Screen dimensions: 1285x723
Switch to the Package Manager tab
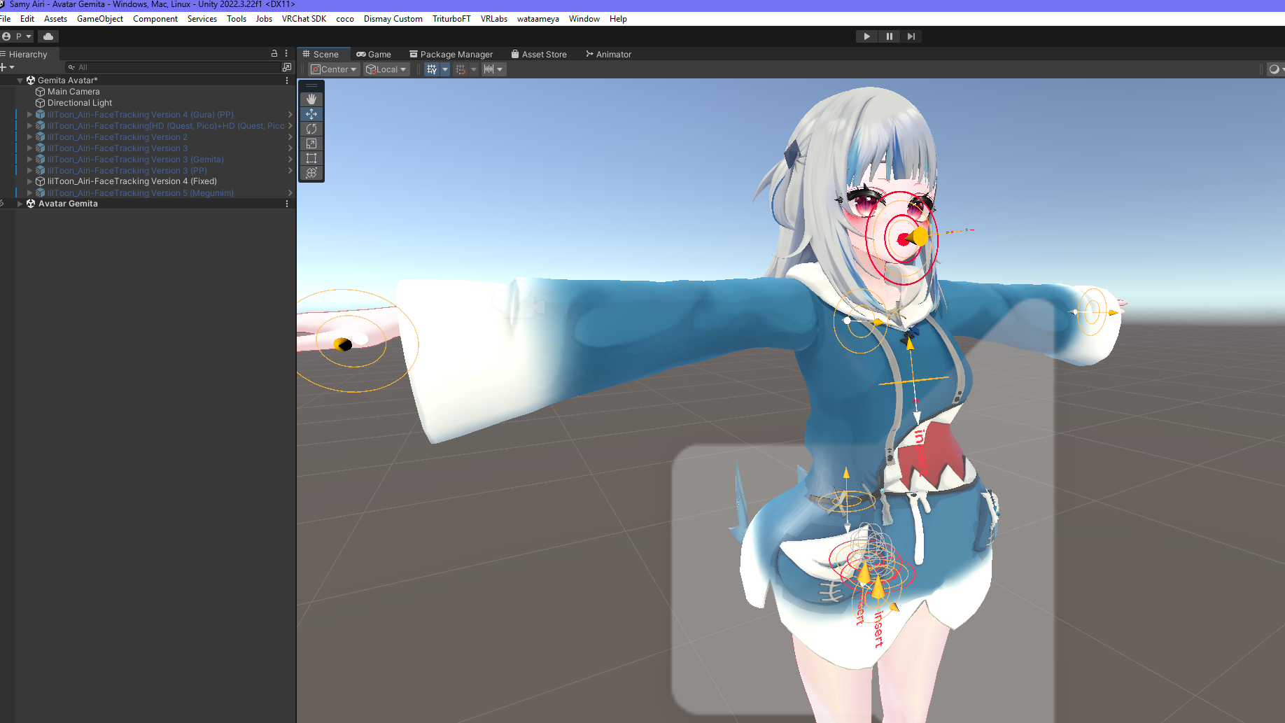click(451, 54)
